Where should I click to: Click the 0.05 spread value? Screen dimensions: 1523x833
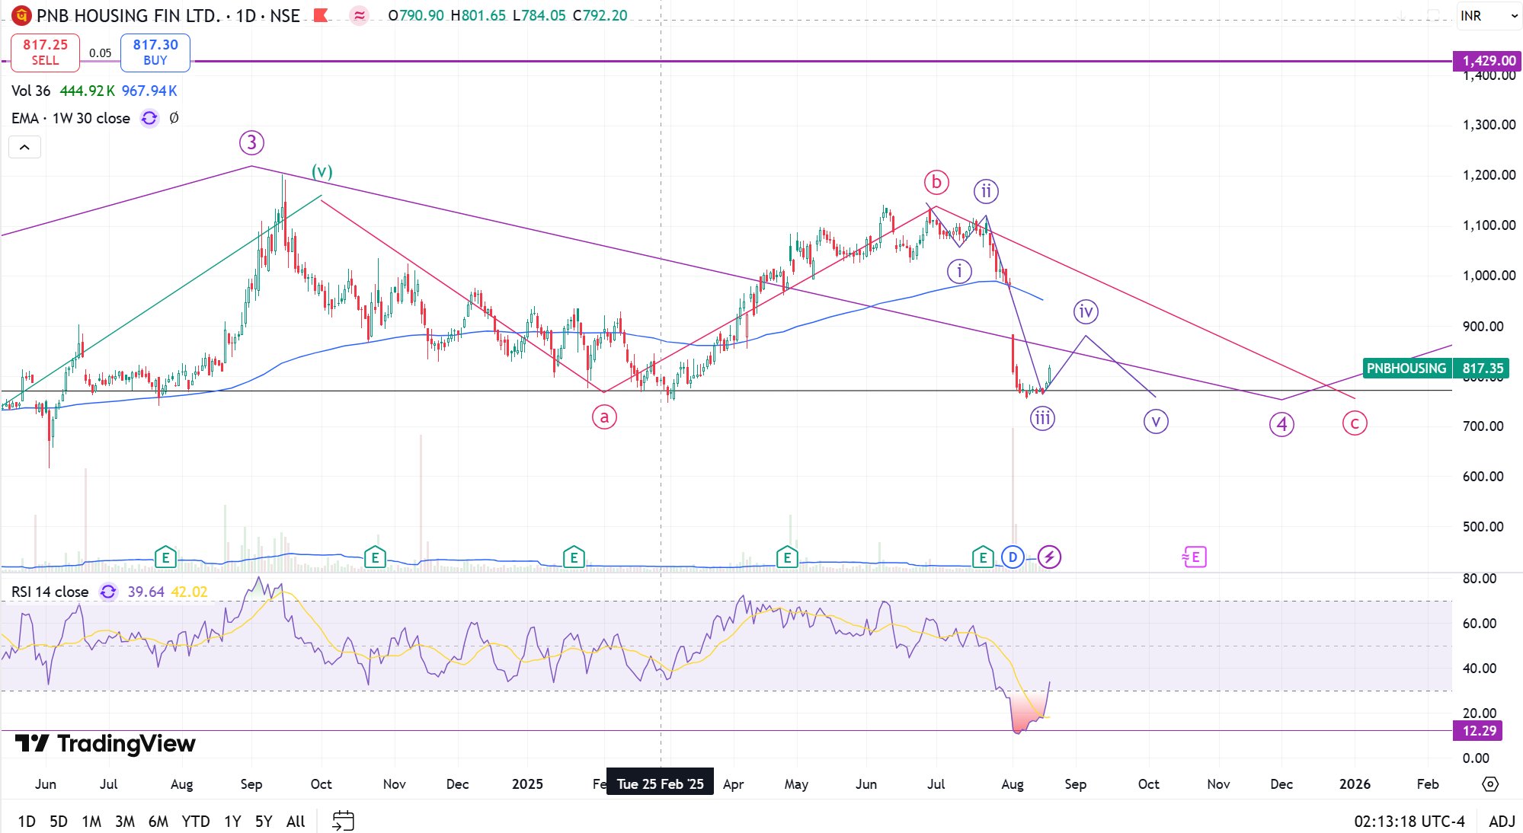click(100, 53)
